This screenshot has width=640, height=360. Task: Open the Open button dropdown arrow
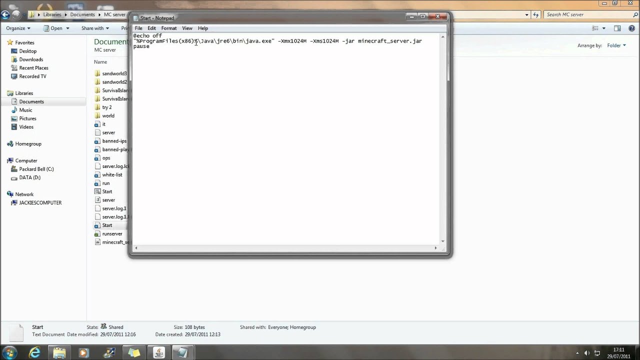coord(67,28)
